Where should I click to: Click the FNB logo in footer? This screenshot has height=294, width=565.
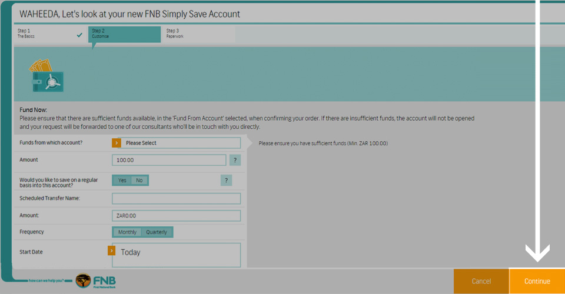(x=95, y=280)
